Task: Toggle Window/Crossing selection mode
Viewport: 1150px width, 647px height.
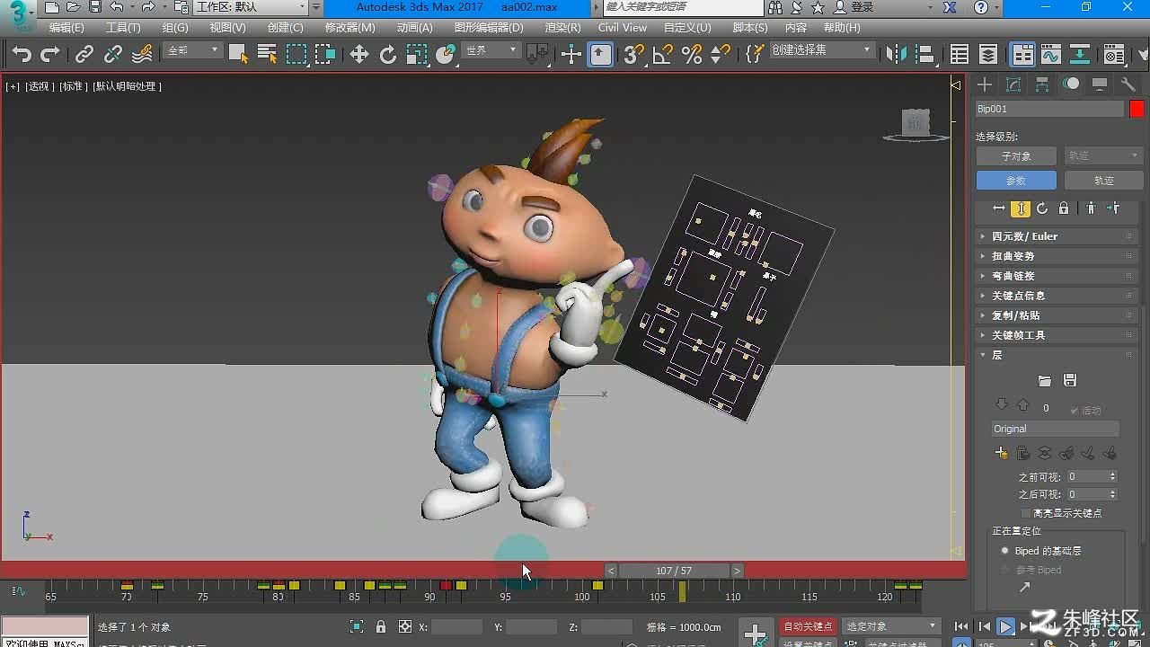Action: 325,55
